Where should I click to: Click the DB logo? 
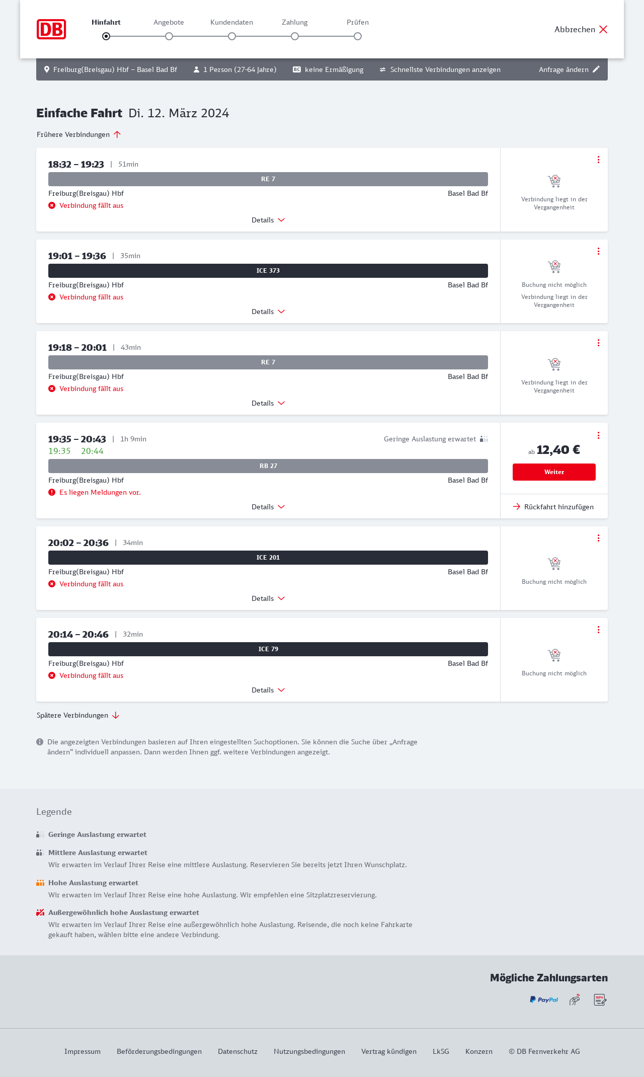coord(51,29)
